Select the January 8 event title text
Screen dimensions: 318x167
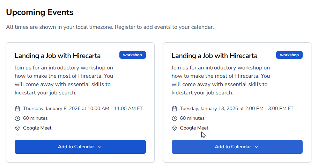click(58, 56)
